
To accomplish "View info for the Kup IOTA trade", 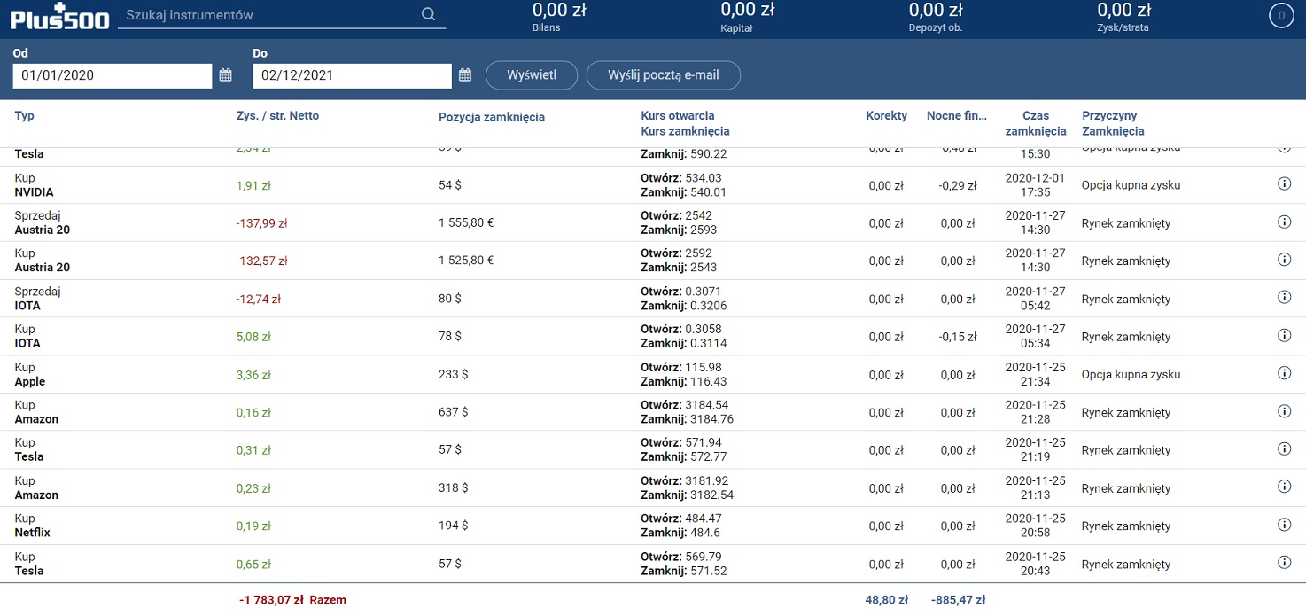I will pos(1284,335).
